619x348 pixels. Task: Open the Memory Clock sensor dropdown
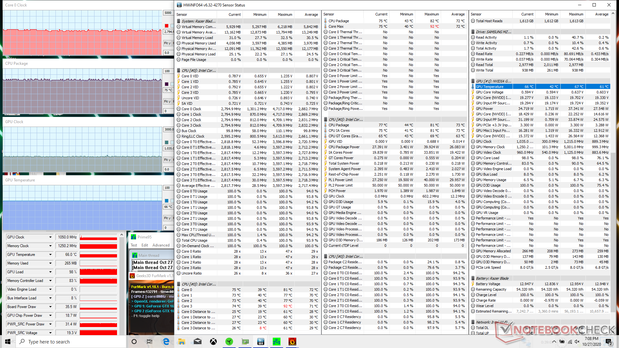tap(50, 246)
